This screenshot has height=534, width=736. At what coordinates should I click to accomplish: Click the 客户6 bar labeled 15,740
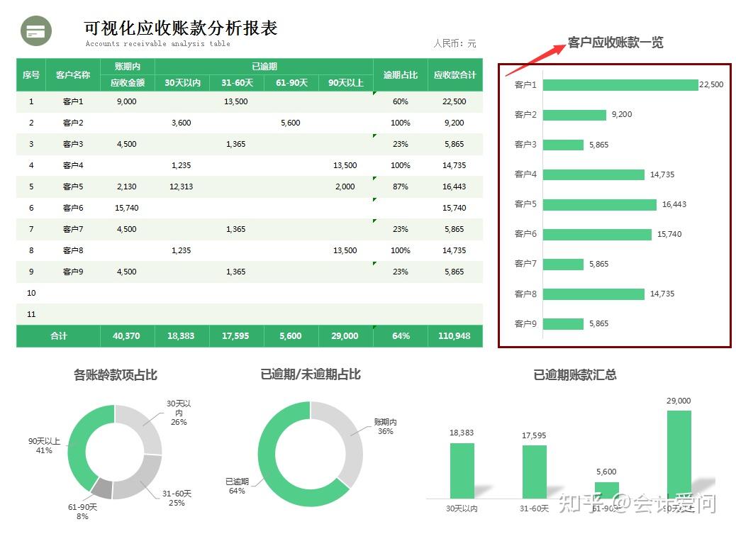pyautogui.click(x=597, y=234)
